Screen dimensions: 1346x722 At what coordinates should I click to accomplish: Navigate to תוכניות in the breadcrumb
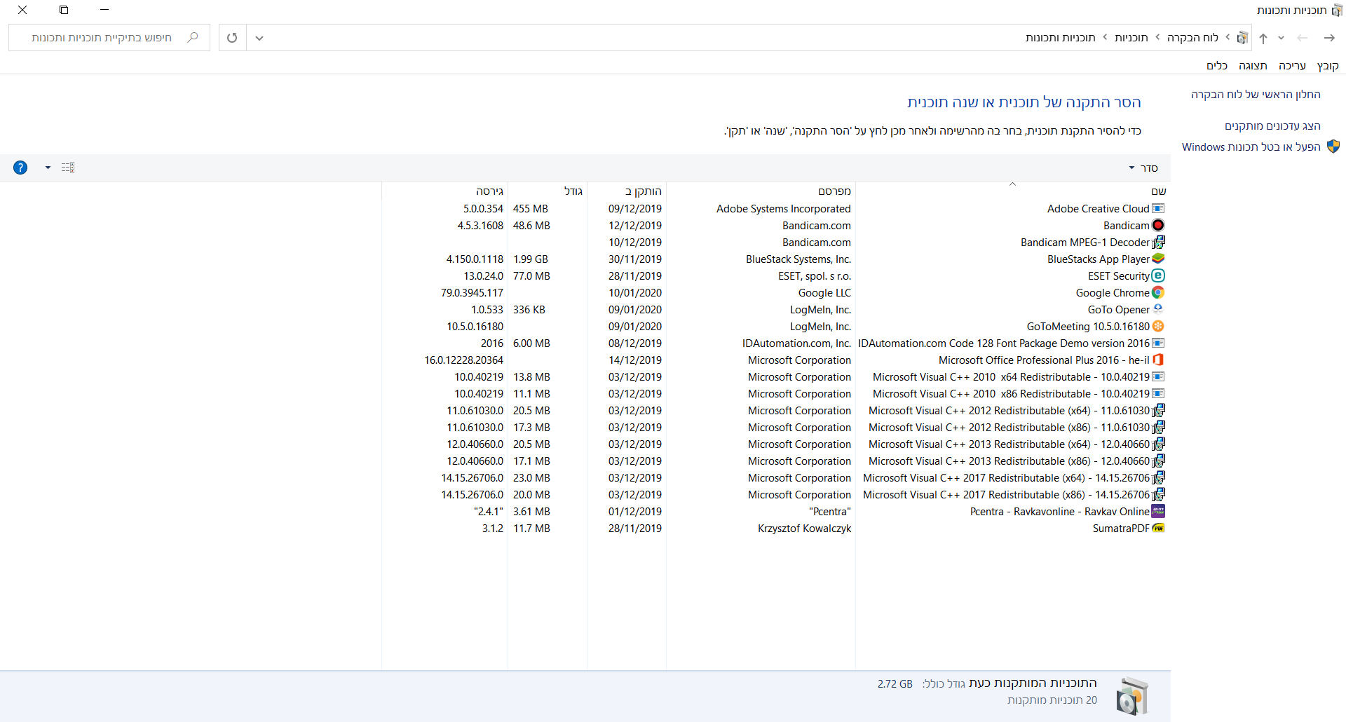coord(1131,38)
